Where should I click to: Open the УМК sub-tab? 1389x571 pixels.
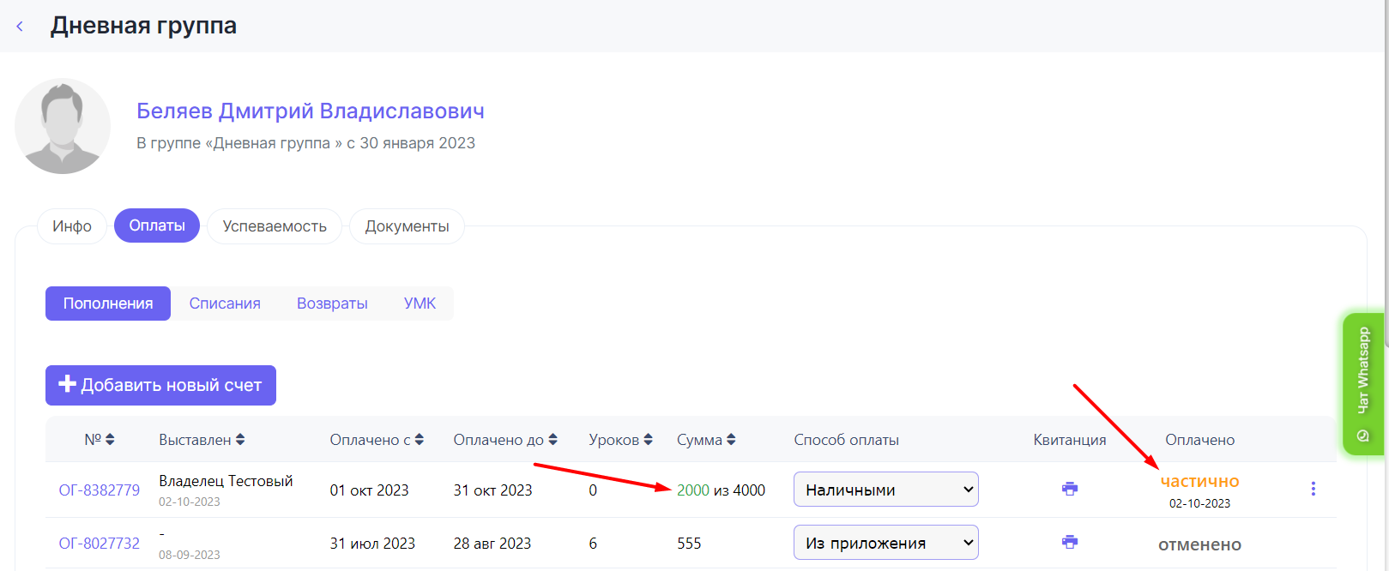(x=420, y=304)
